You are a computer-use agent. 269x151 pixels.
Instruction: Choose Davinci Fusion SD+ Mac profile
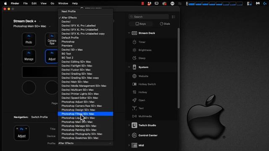pos(85,70)
